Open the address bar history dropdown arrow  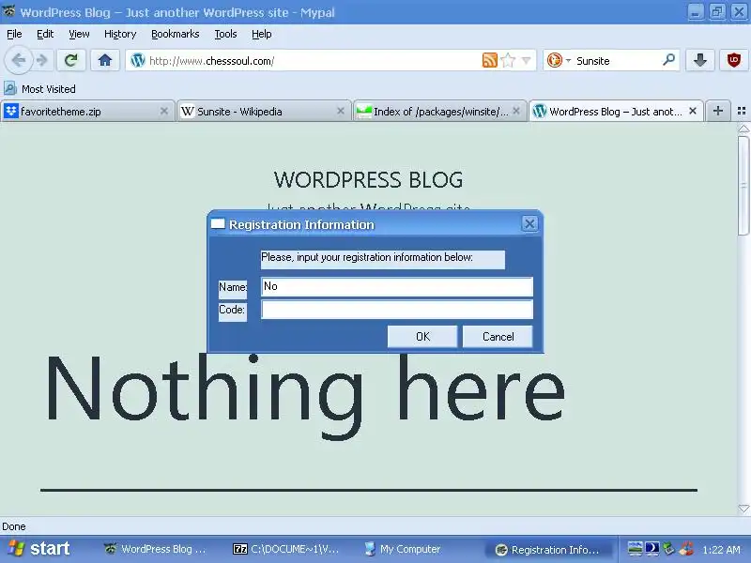(526, 61)
